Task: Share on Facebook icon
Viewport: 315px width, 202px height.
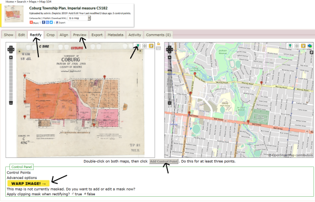Action: [x=44, y=22]
